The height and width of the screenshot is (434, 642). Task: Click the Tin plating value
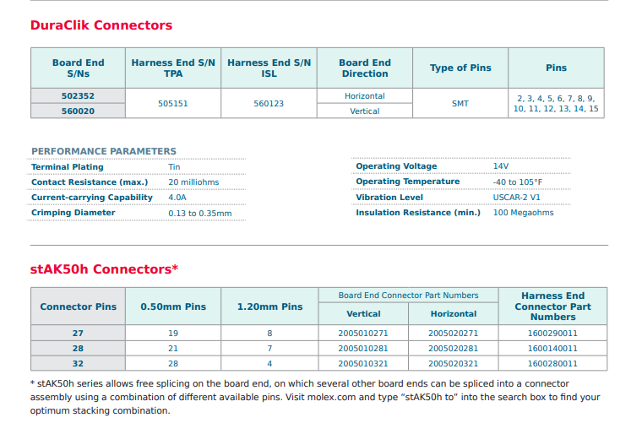coord(174,166)
